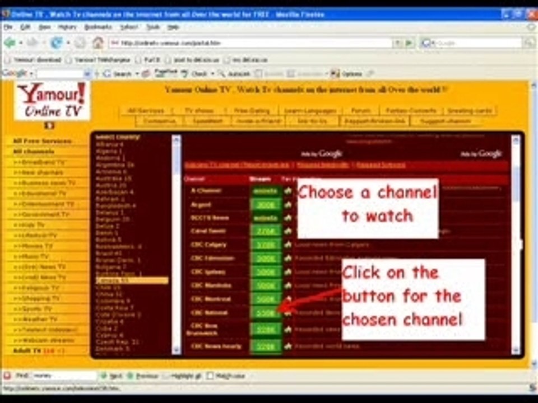Click the Google toolbar Options icon
The image size is (538, 403).
(x=335, y=73)
